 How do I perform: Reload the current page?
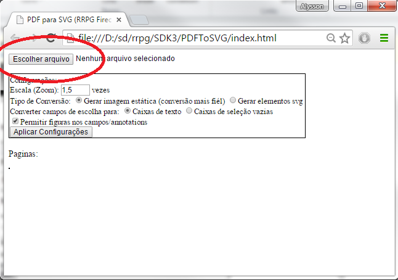pos(52,38)
